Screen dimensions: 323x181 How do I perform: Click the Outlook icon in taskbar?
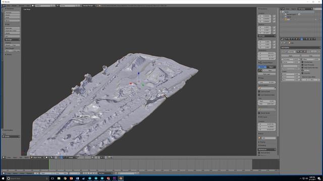77,178
